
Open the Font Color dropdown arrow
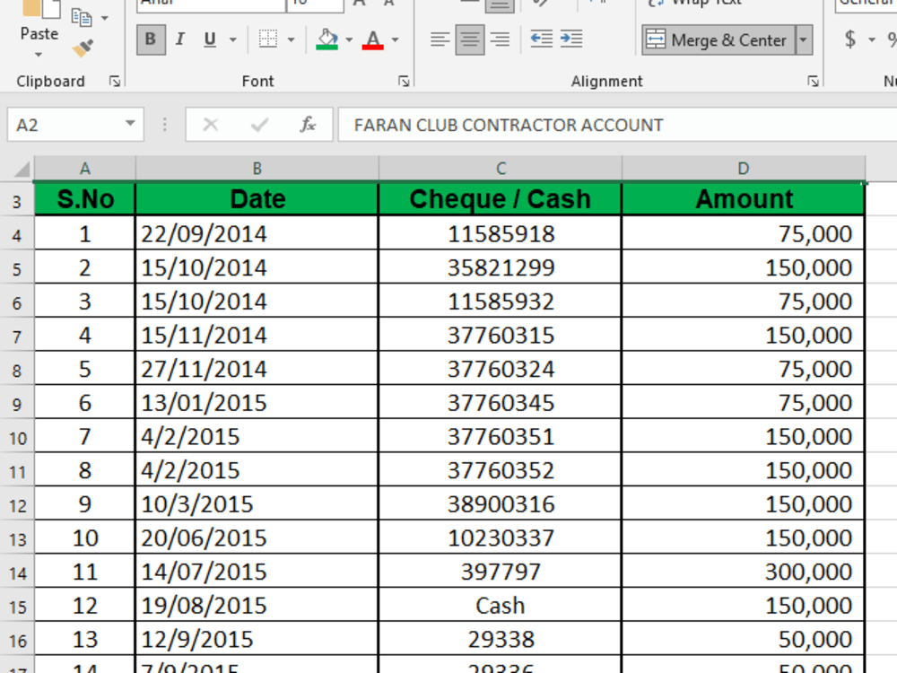tap(396, 40)
